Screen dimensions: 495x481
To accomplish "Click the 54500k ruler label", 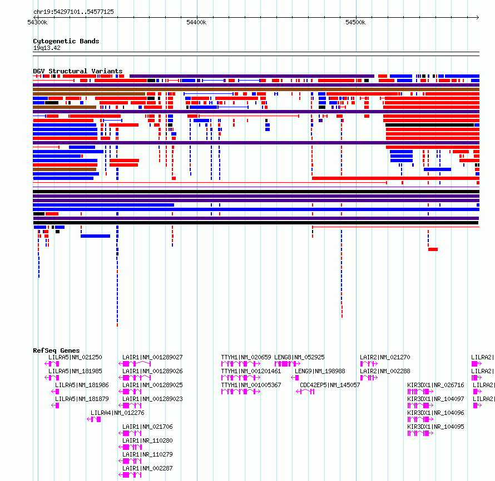I will tap(355, 22).
